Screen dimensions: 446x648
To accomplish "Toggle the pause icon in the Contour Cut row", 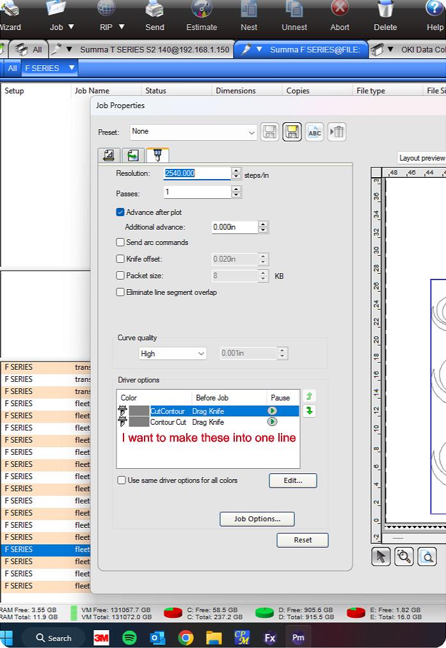I will (x=272, y=422).
